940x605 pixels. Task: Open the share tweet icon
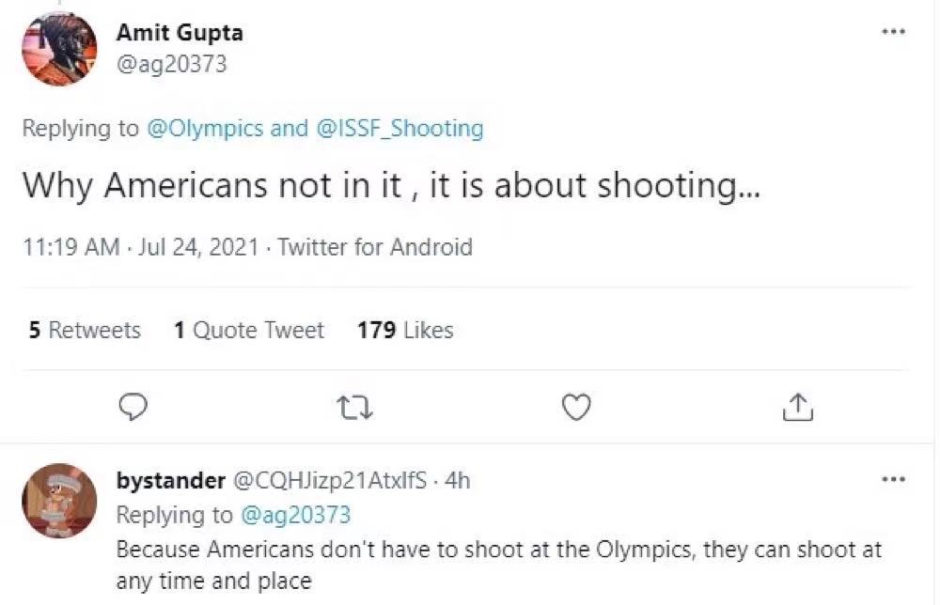[x=795, y=406]
